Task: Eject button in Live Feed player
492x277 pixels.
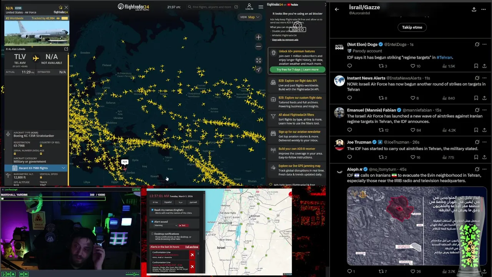Action: [x=13, y=274]
